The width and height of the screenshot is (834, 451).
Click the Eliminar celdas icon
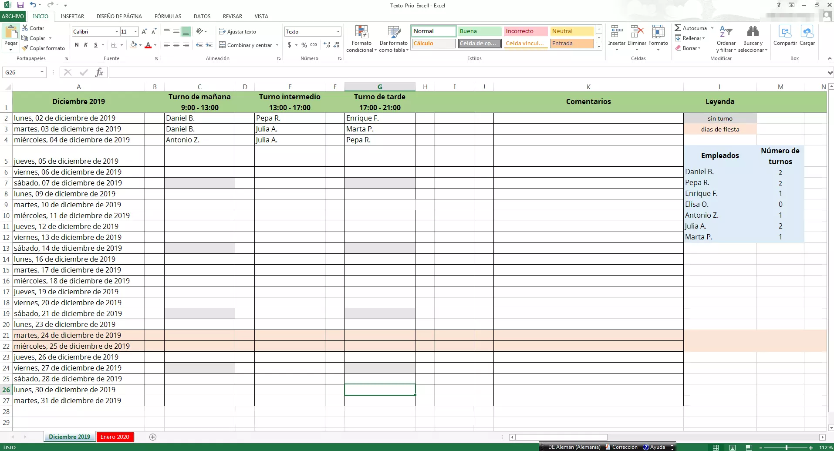[x=637, y=33]
